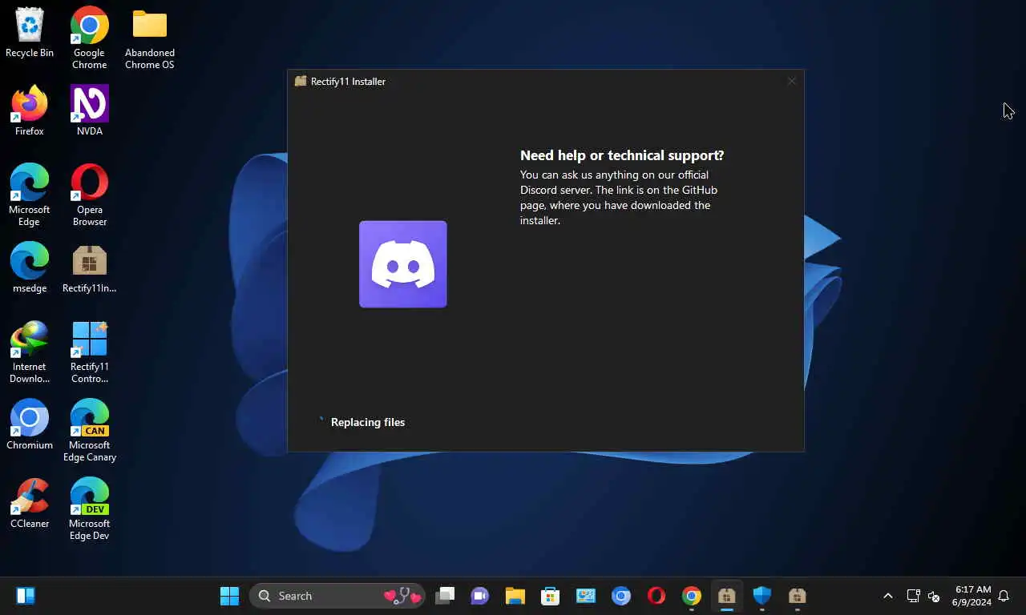Select the Microsoft Edge Dev desktop shortcut
1026x615 pixels.
tap(89, 509)
